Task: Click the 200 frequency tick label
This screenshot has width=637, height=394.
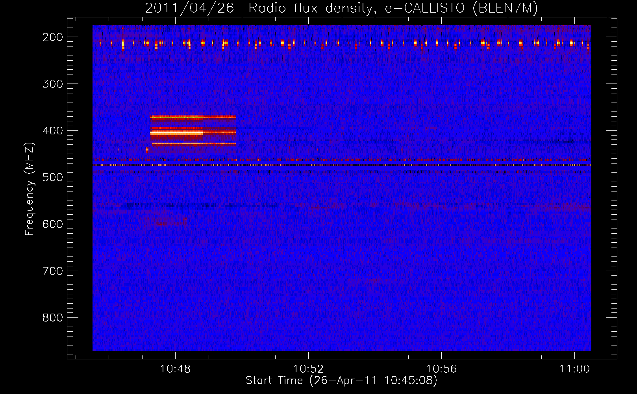Action: click(x=53, y=37)
